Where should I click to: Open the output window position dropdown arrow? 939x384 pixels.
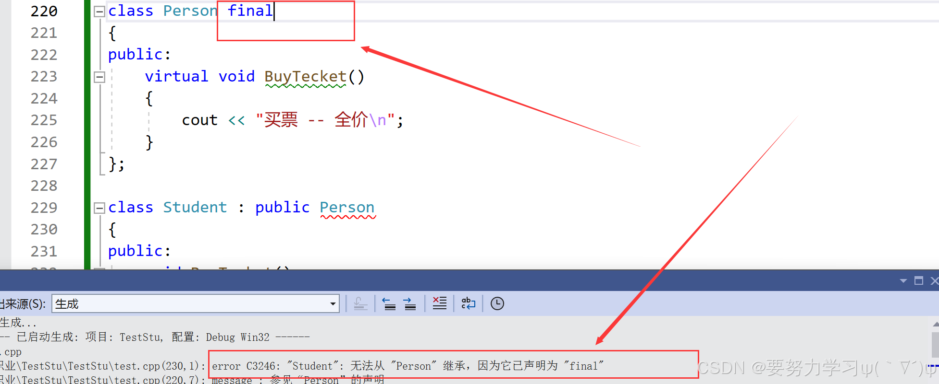click(x=903, y=281)
